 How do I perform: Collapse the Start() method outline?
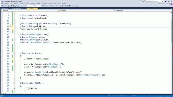pos(14,53)
